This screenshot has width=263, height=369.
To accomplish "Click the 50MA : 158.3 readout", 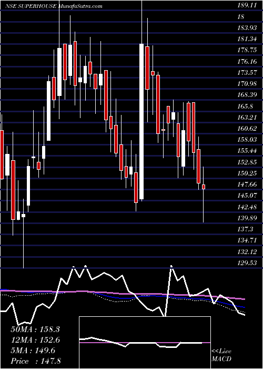I will (x=35, y=329).
